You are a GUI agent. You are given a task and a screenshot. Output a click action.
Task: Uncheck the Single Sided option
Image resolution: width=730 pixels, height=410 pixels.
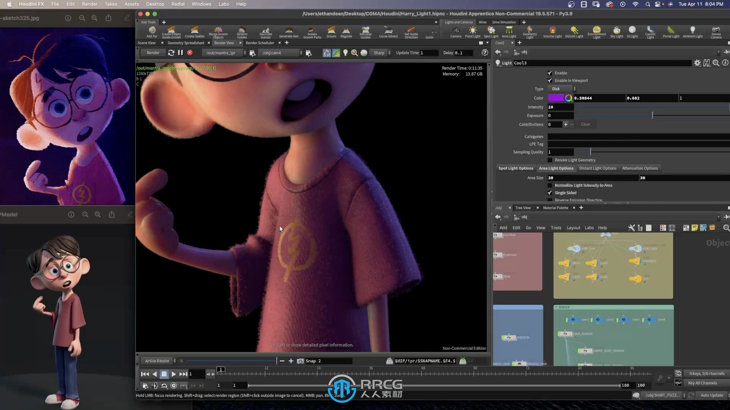pyautogui.click(x=550, y=193)
